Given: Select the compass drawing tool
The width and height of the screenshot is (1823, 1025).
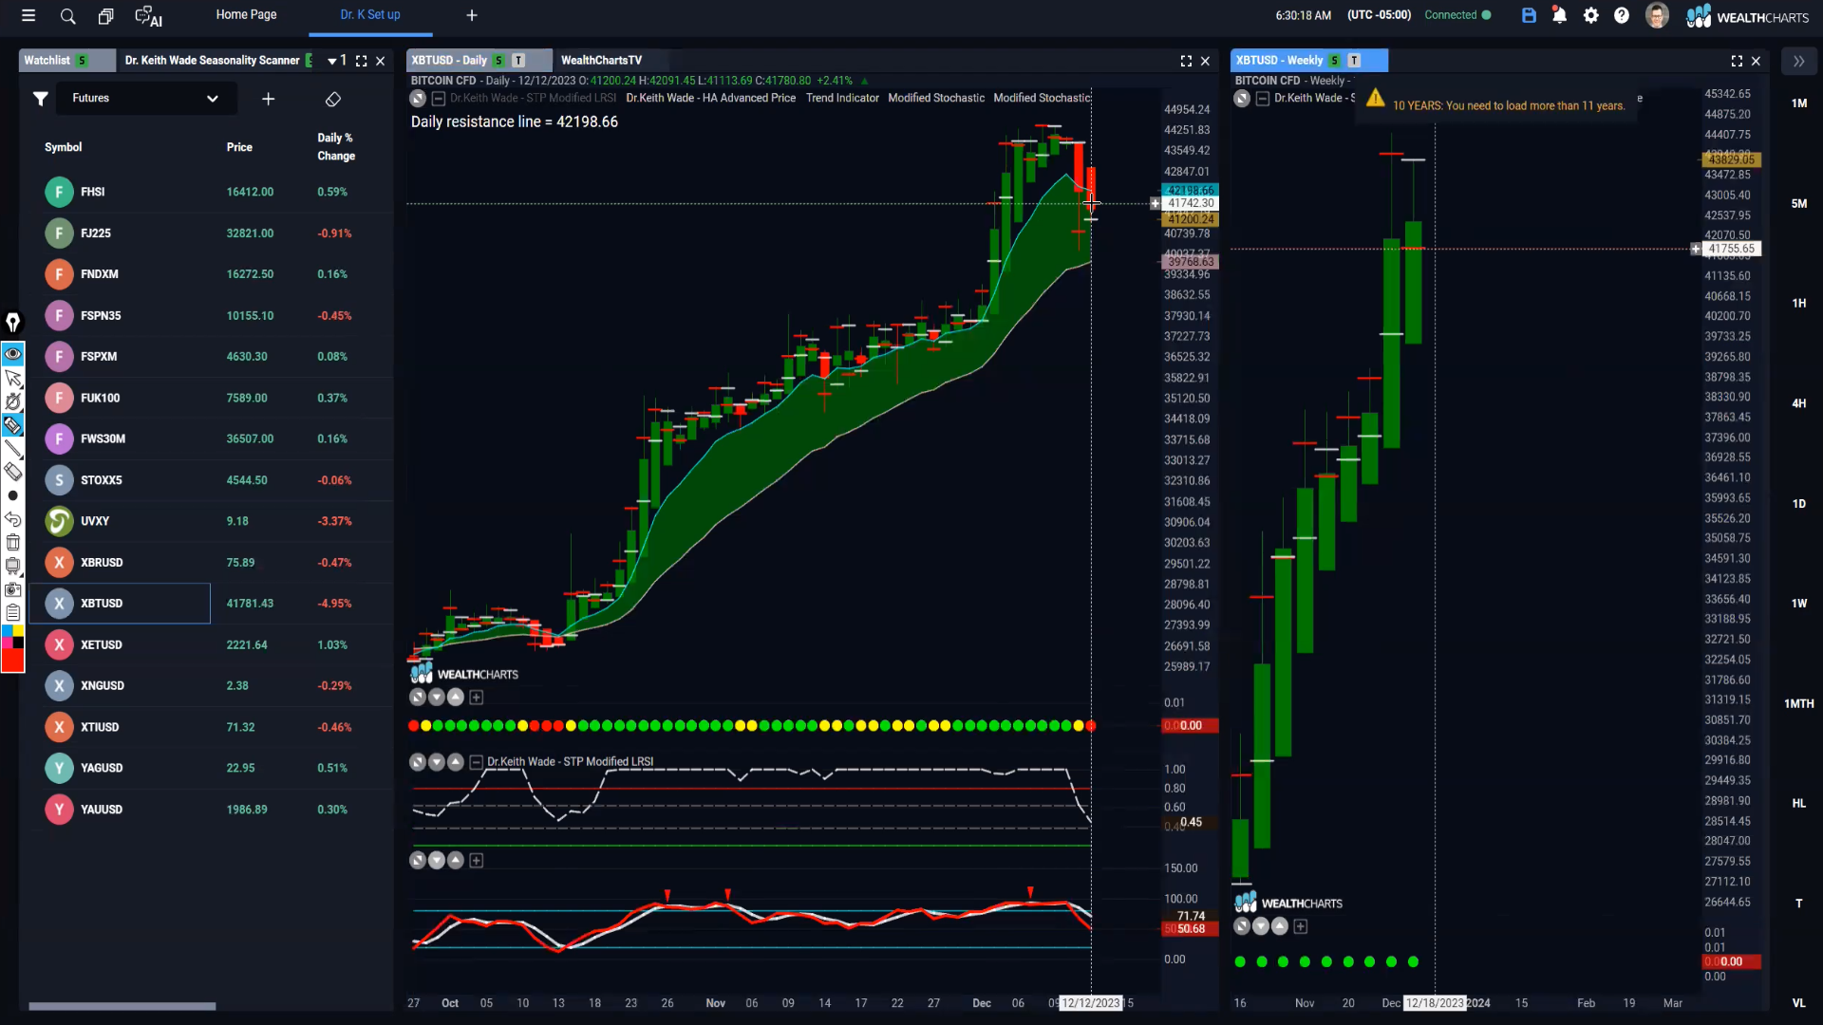Looking at the screenshot, I should (x=12, y=401).
